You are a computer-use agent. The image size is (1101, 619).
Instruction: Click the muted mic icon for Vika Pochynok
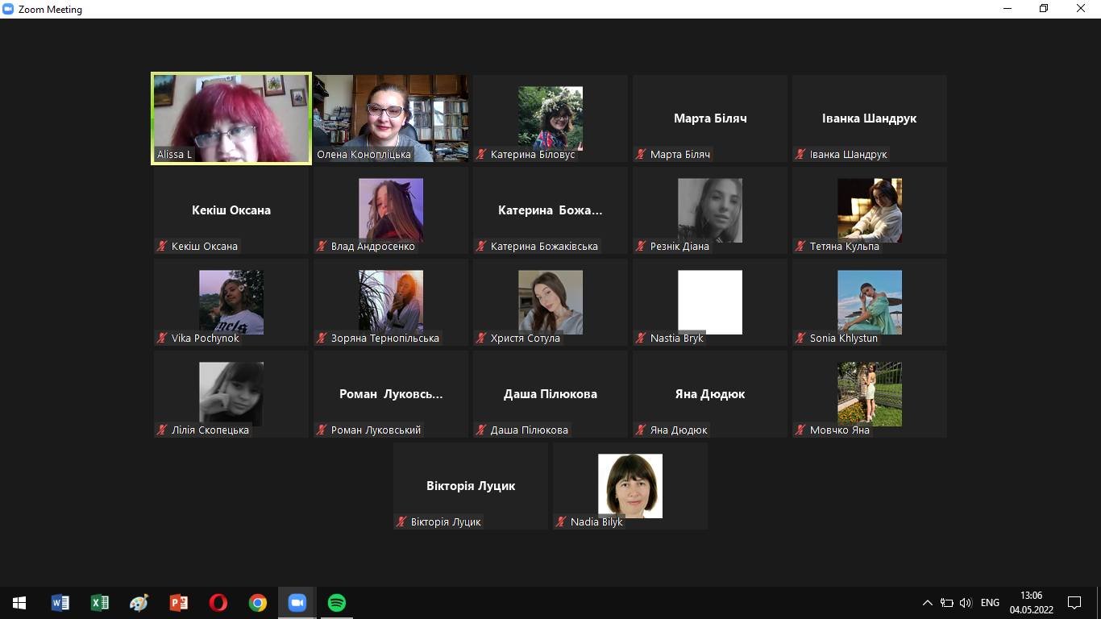(163, 338)
